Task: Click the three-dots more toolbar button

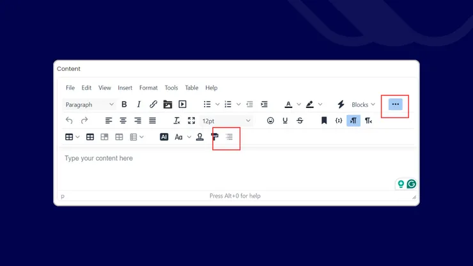Action: (x=395, y=104)
